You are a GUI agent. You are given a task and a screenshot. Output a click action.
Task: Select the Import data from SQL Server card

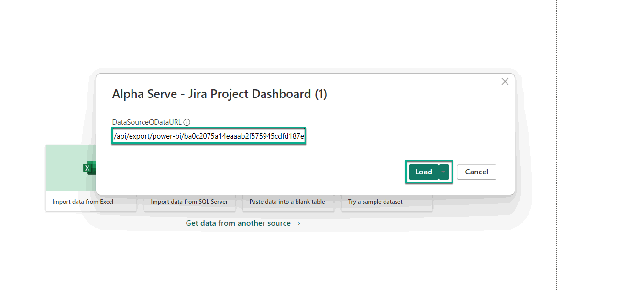pyautogui.click(x=189, y=202)
